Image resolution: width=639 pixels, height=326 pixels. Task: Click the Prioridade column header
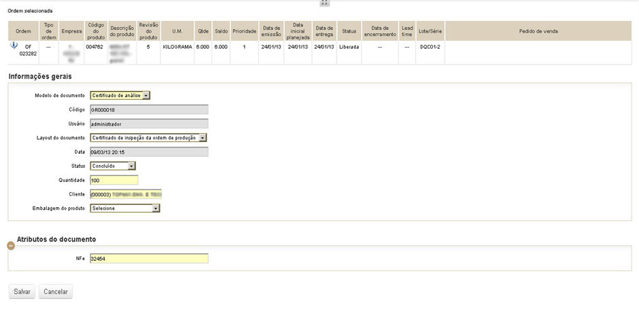coord(244,31)
